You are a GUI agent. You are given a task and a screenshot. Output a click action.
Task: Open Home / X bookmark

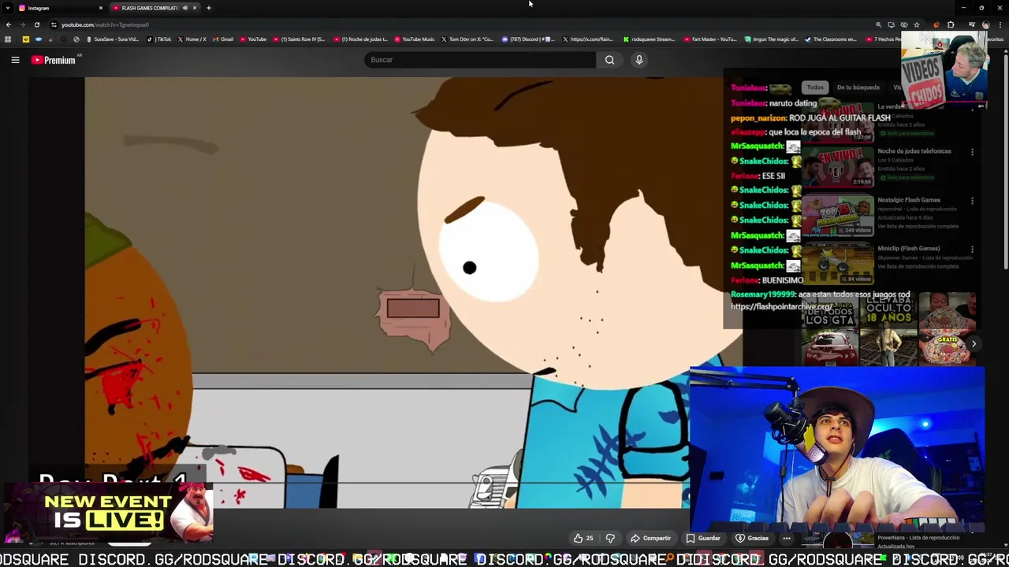pyautogui.click(x=192, y=39)
